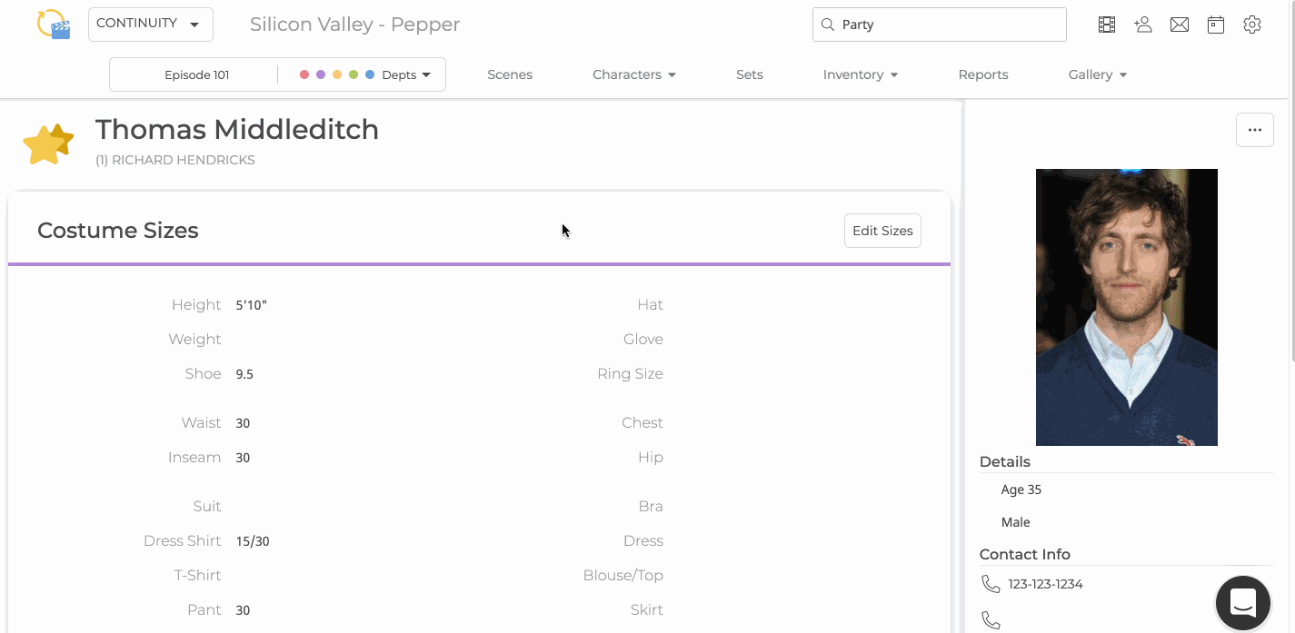Click the Age 35 detail

pyautogui.click(x=1021, y=490)
